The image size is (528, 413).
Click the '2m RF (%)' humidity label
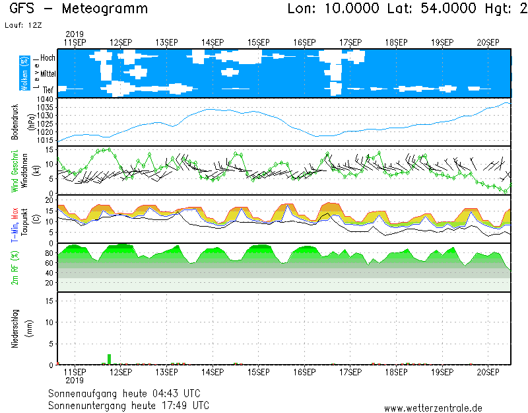click(x=15, y=268)
